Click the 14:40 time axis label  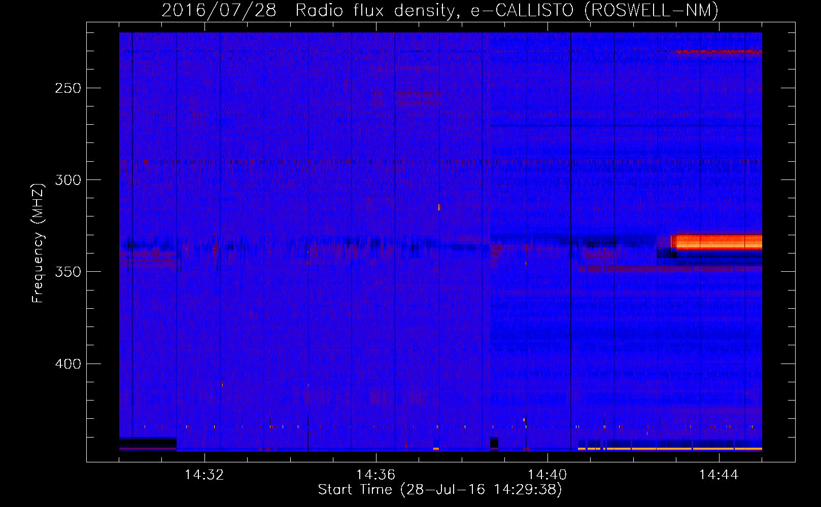coord(547,475)
